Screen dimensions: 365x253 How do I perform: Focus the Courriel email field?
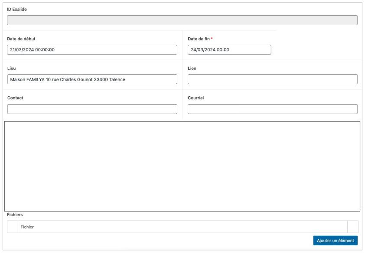tap(272, 109)
